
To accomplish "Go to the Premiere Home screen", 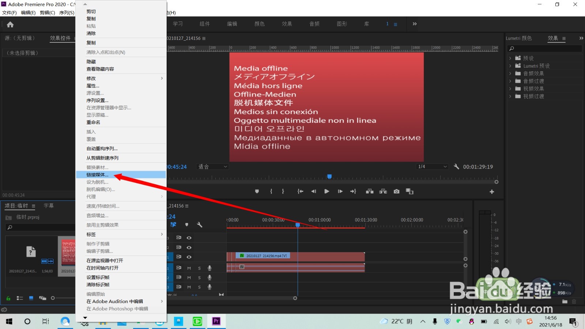I will tap(10, 24).
